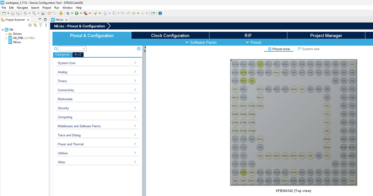Open the dropdown arrow next to Debug icon

point(72,13)
